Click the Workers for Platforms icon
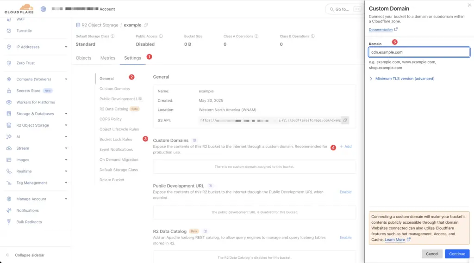 coord(9,102)
